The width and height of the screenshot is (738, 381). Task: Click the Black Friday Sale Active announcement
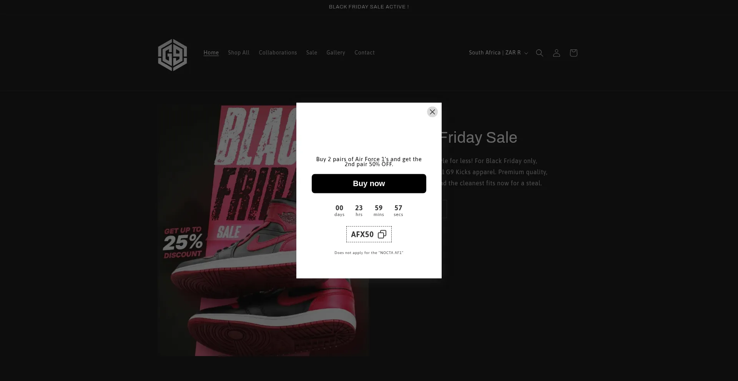[x=369, y=7]
